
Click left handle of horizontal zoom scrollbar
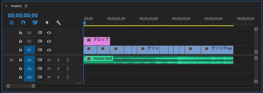8,86
